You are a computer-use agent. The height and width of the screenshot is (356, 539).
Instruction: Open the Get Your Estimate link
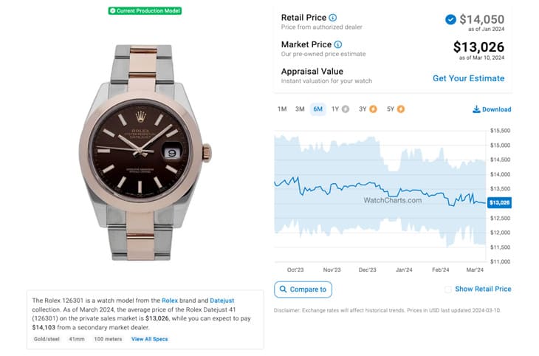point(469,78)
